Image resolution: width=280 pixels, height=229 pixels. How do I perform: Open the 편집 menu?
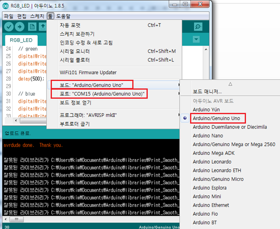point(22,16)
